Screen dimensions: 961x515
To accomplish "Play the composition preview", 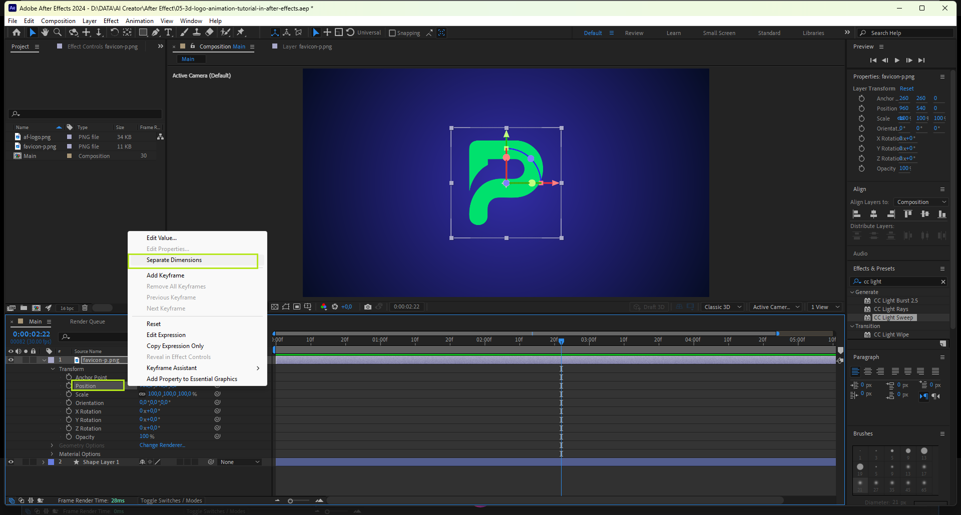I will [x=897, y=60].
